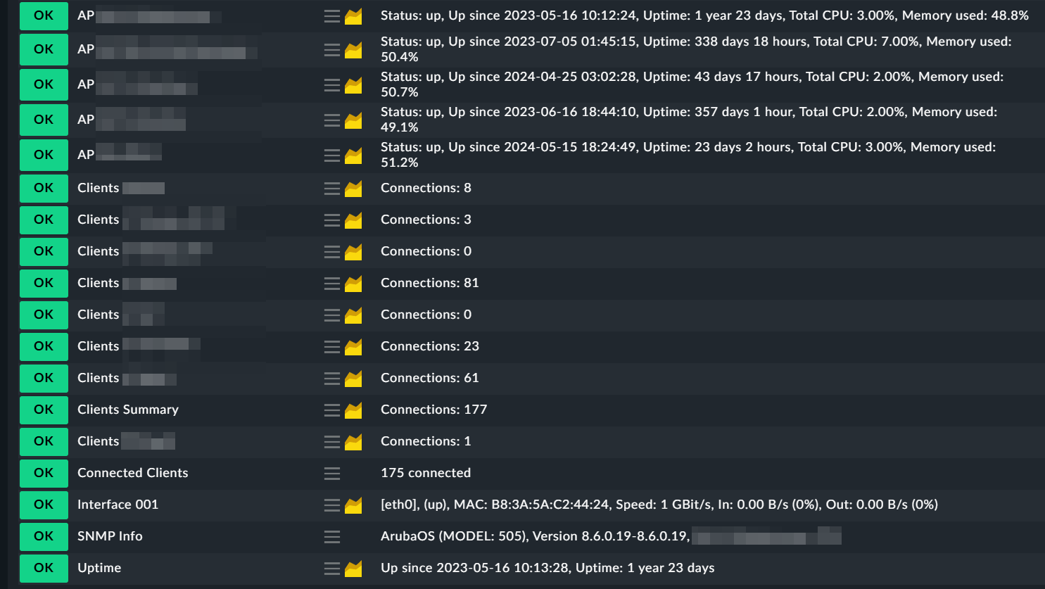Screen dimensions: 1045x589
Task: Show the graph icon for the Uptime service
Action: (x=353, y=568)
